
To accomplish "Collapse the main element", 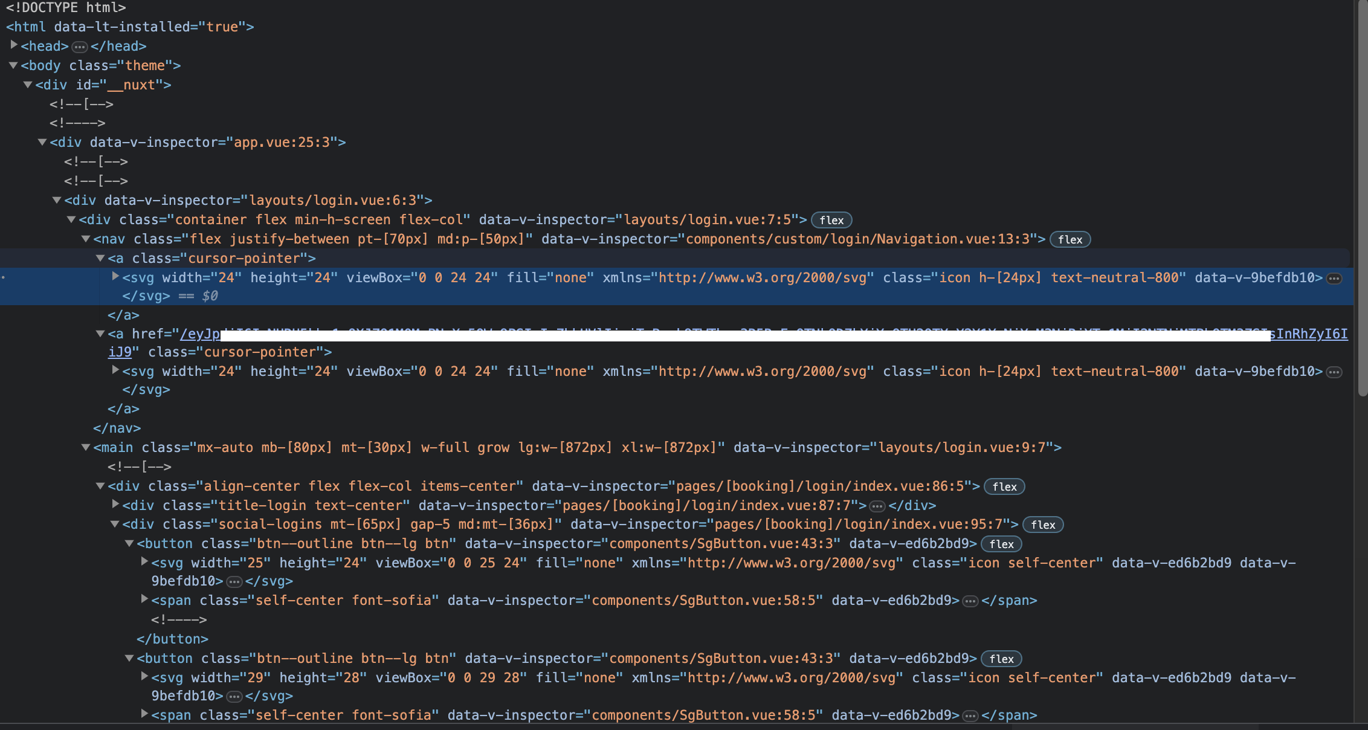I will [x=85, y=447].
